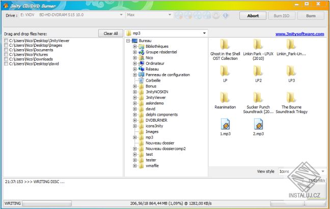Select the Linkin Park - LPUX (2010) folder
Screen dimensions: 330x209
(x=258, y=45)
